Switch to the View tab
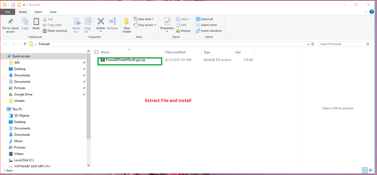The image size is (377, 175). 53,12
